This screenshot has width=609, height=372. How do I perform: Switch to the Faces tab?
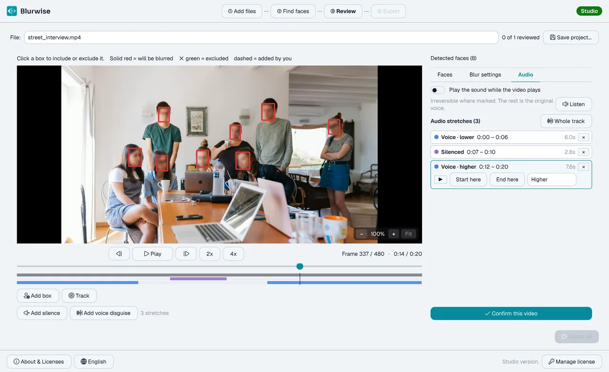(445, 75)
